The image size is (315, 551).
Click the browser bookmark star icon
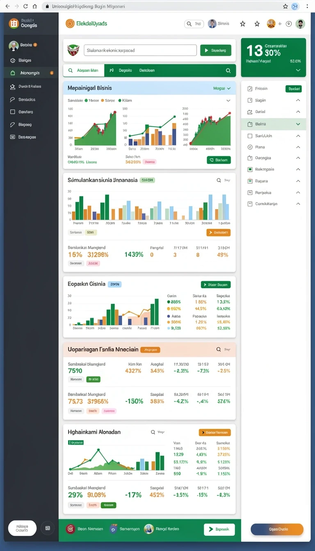[285, 6]
